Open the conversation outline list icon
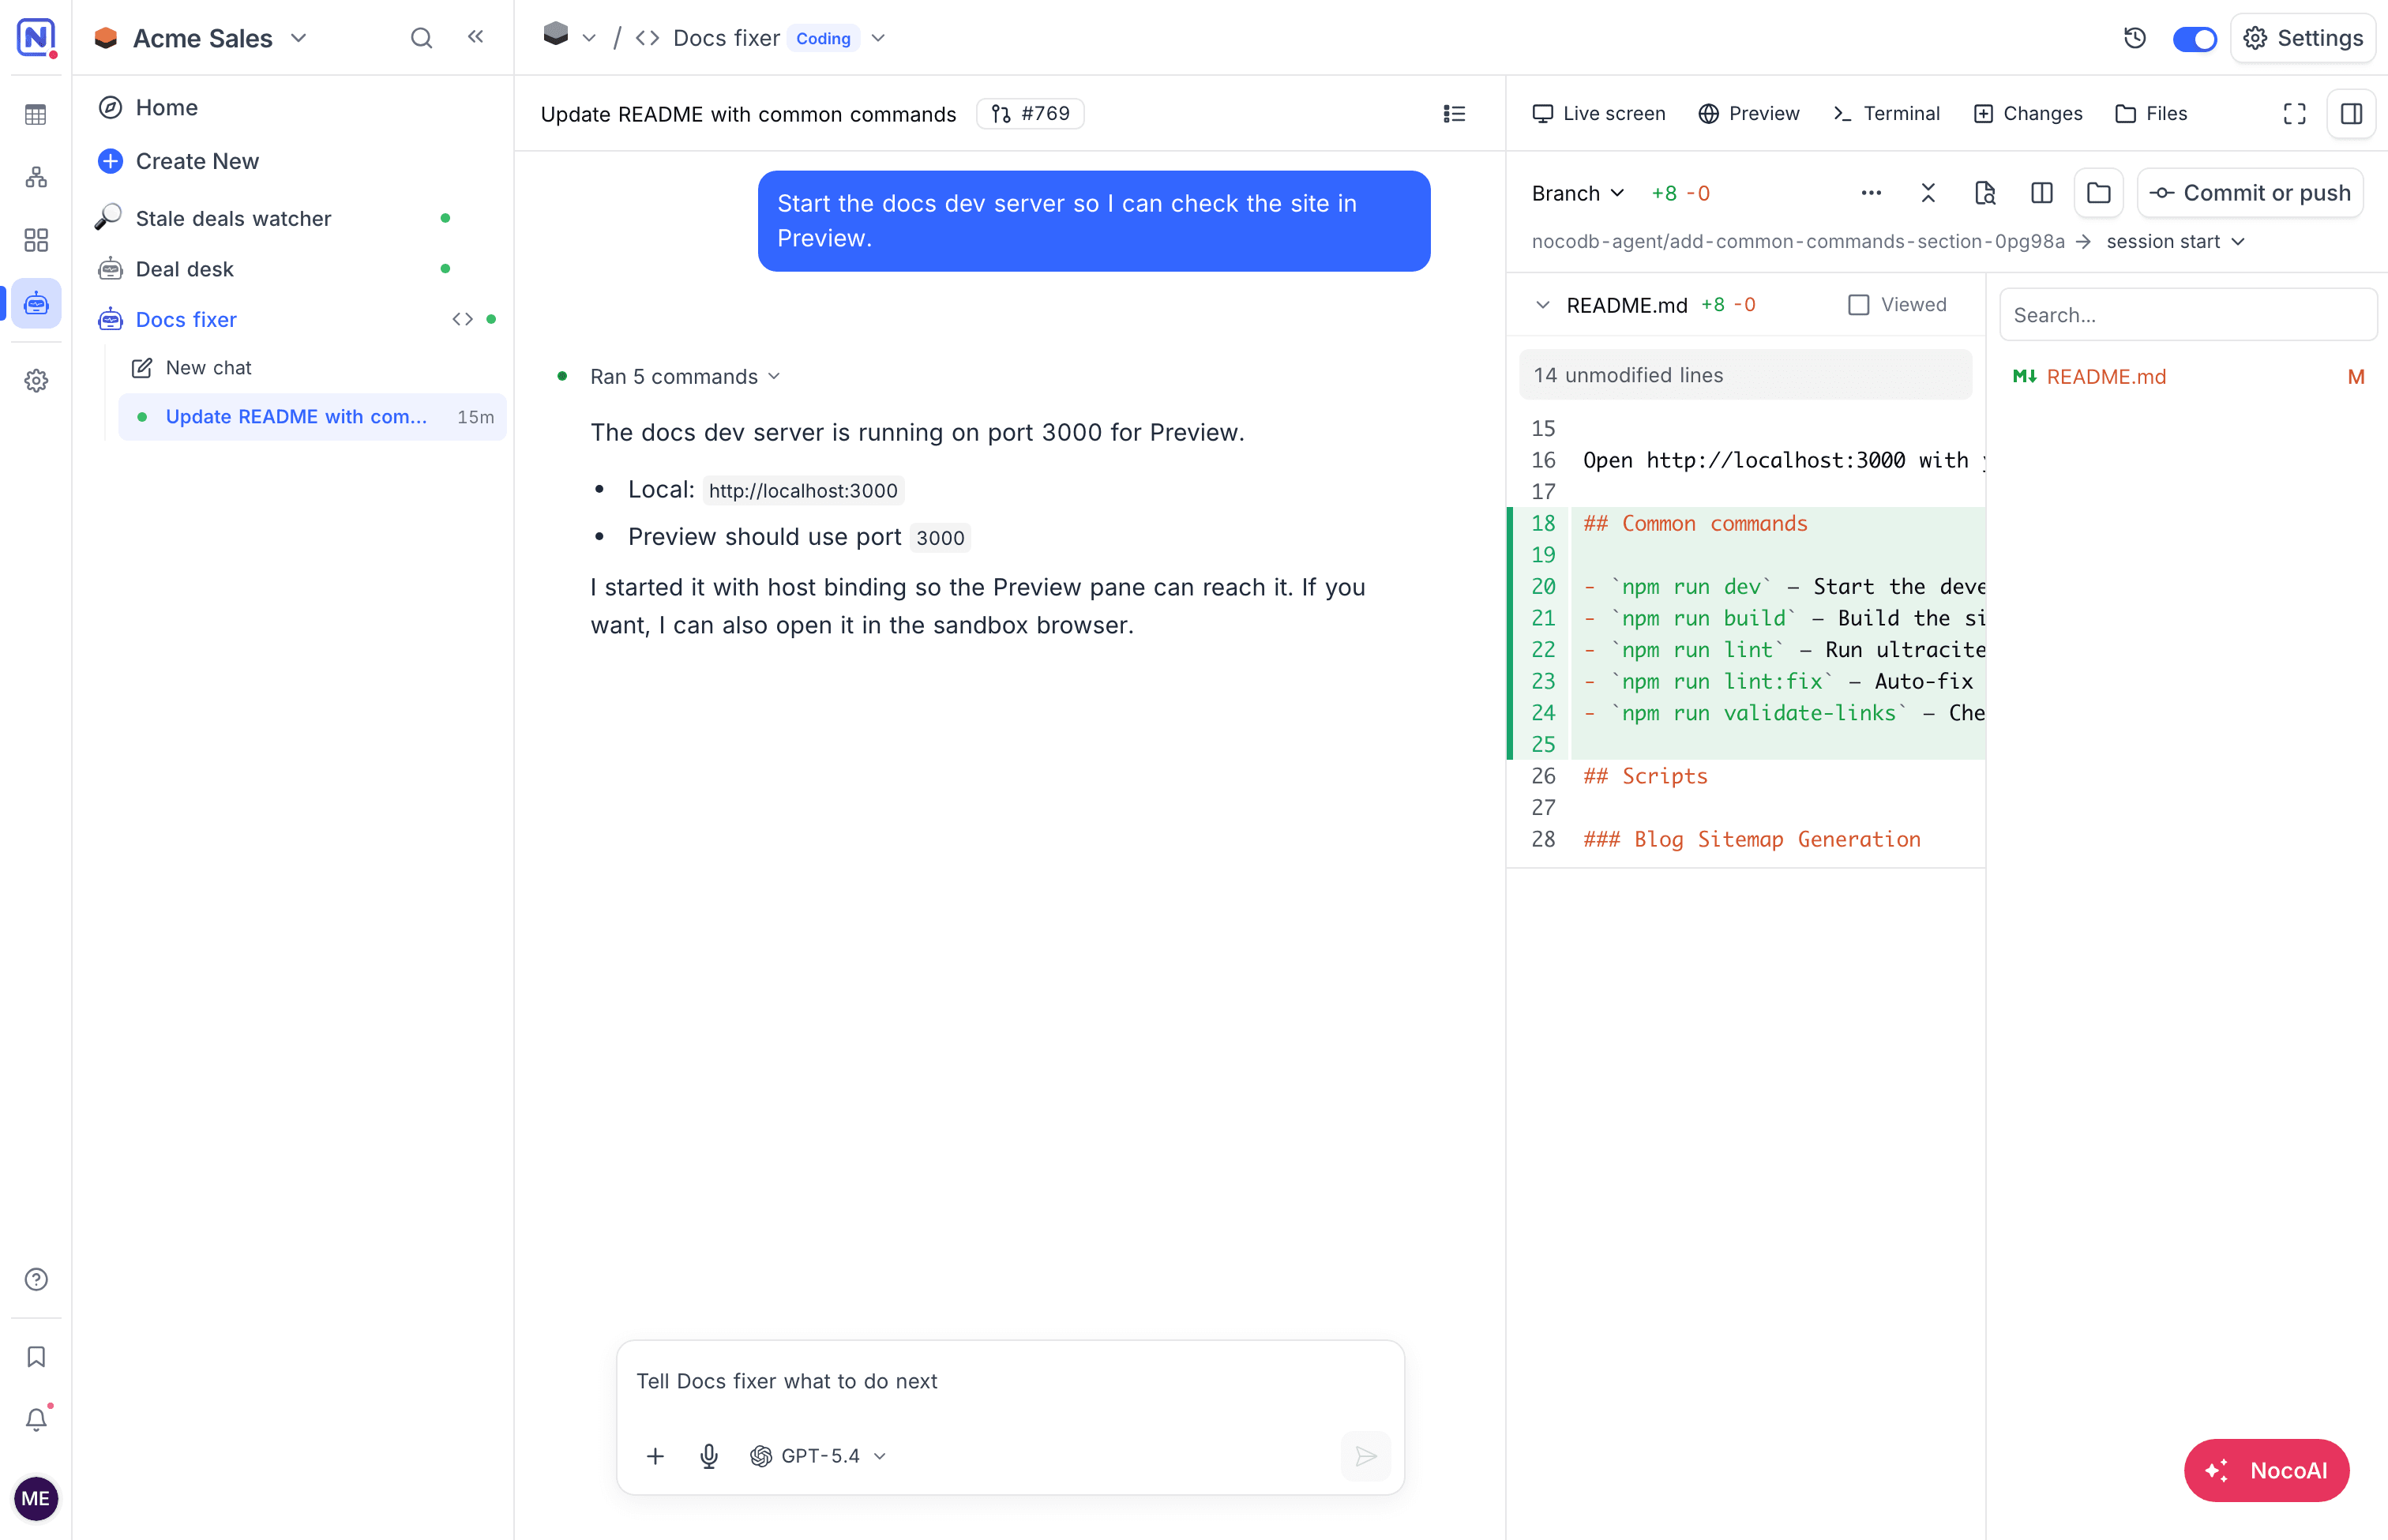Viewport: 2388px width, 1540px height. click(1454, 114)
